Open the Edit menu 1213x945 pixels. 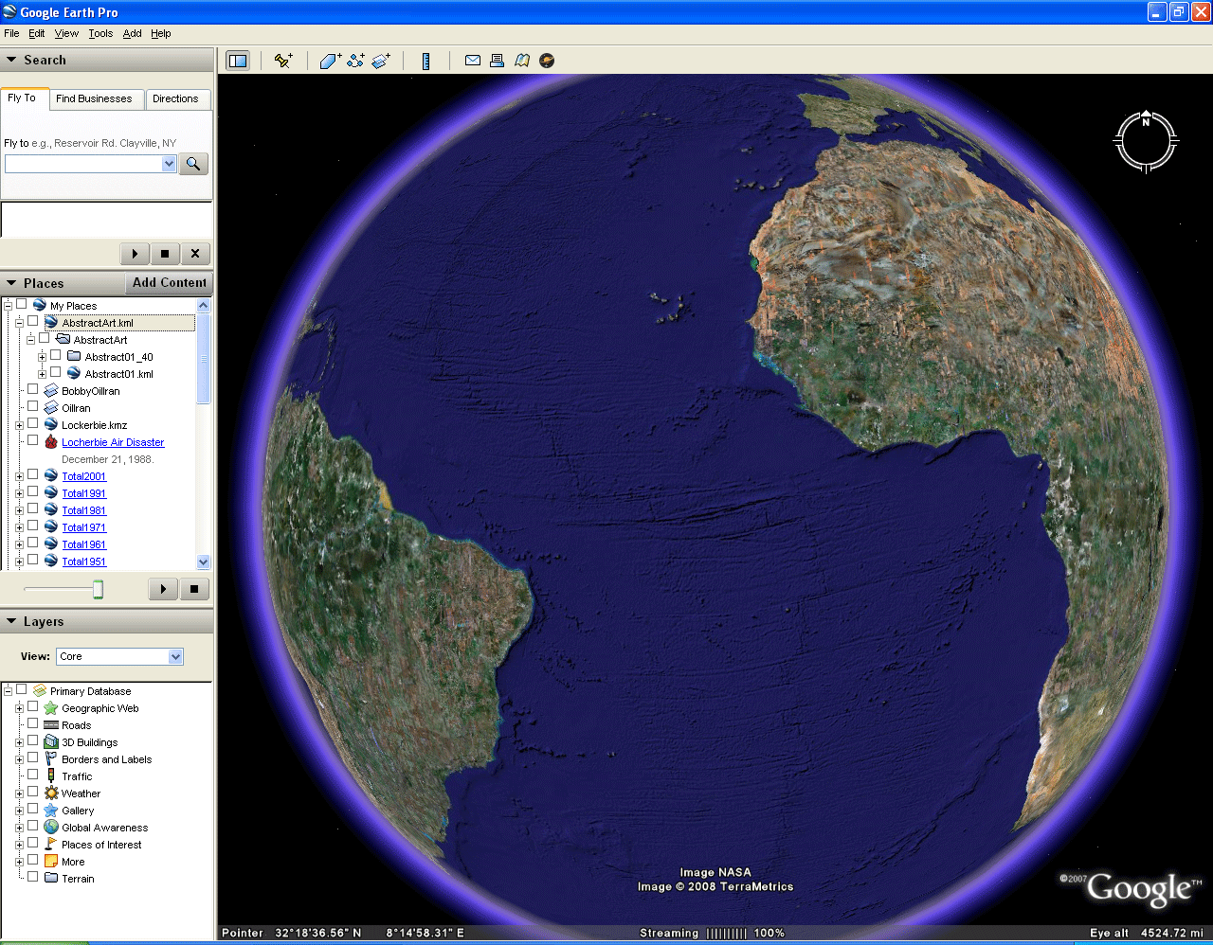pos(37,33)
